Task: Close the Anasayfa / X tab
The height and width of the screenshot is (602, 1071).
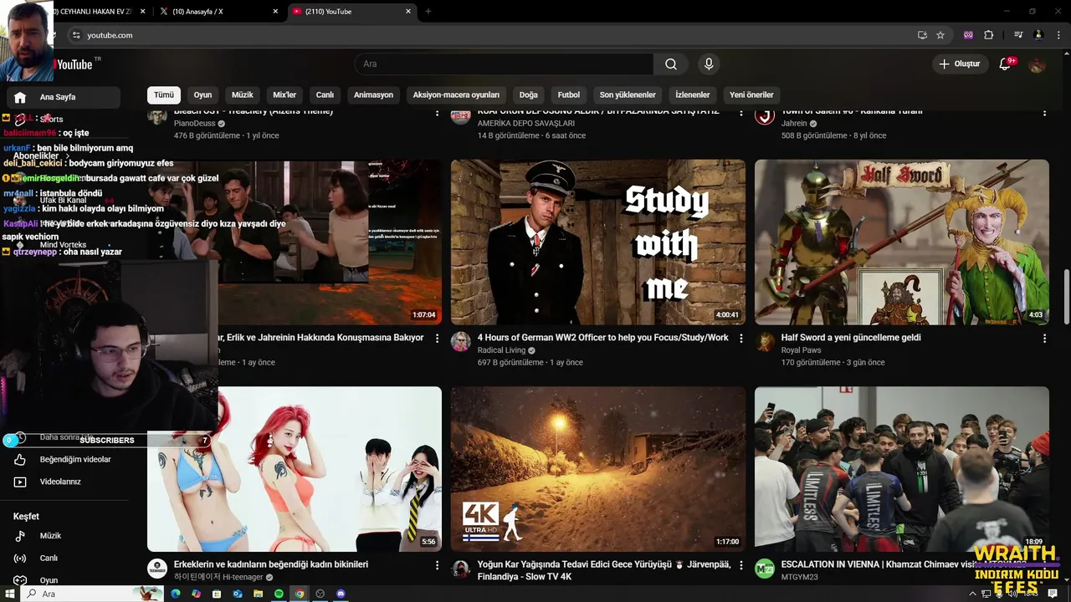Action: (275, 12)
